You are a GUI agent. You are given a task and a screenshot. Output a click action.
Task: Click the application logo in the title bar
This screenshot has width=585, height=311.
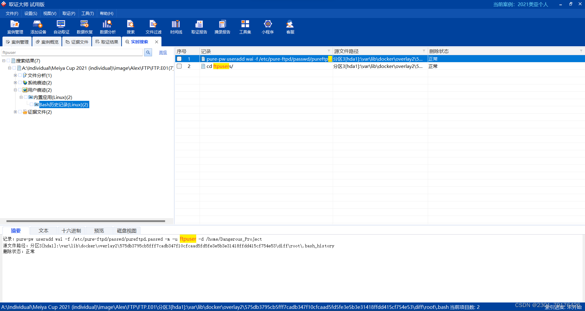coord(4,4)
